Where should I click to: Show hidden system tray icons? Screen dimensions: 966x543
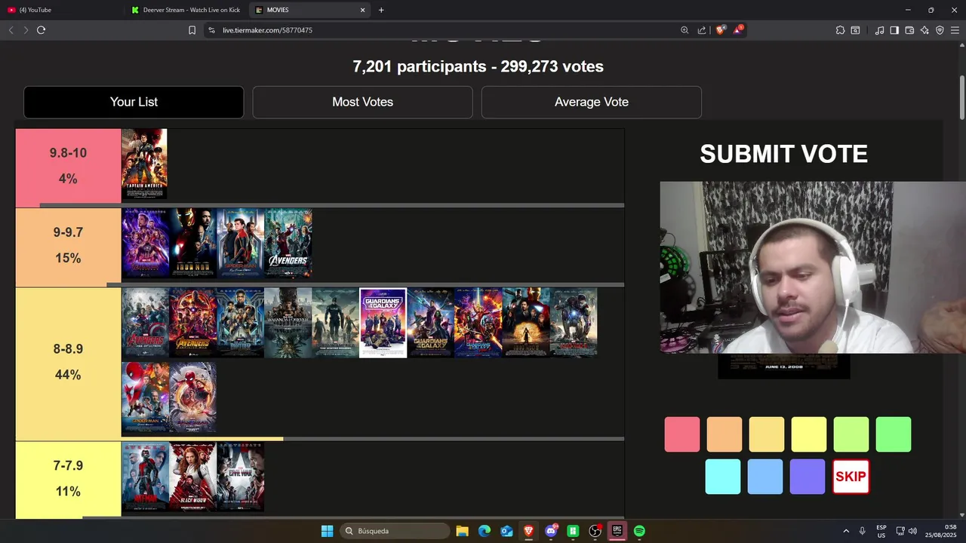tap(845, 531)
